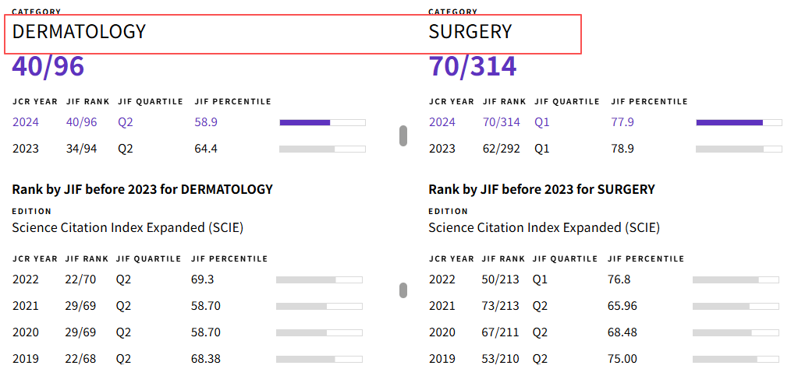The image size is (798, 383).
Task: Click the upper scrollbar thumb between the tables
Action: click(403, 135)
